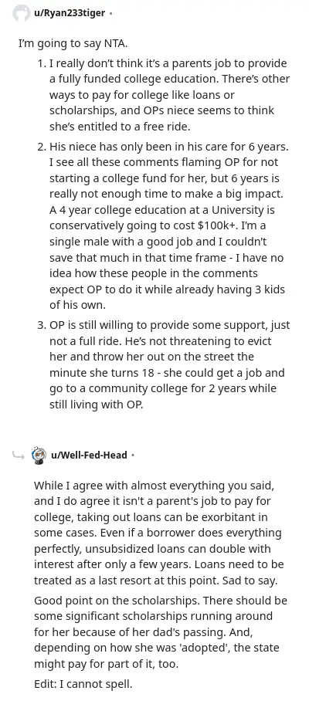Screen dimensions: 309x711
Task: Click the dot separator after u/Well-Fed-Head
Action: (x=133, y=455)
